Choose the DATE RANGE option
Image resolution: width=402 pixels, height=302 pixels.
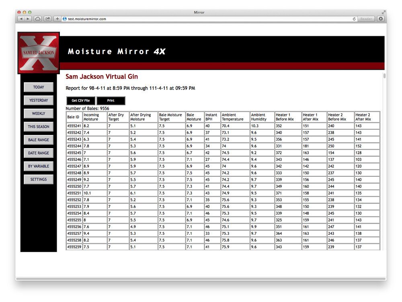coord(39,153)
